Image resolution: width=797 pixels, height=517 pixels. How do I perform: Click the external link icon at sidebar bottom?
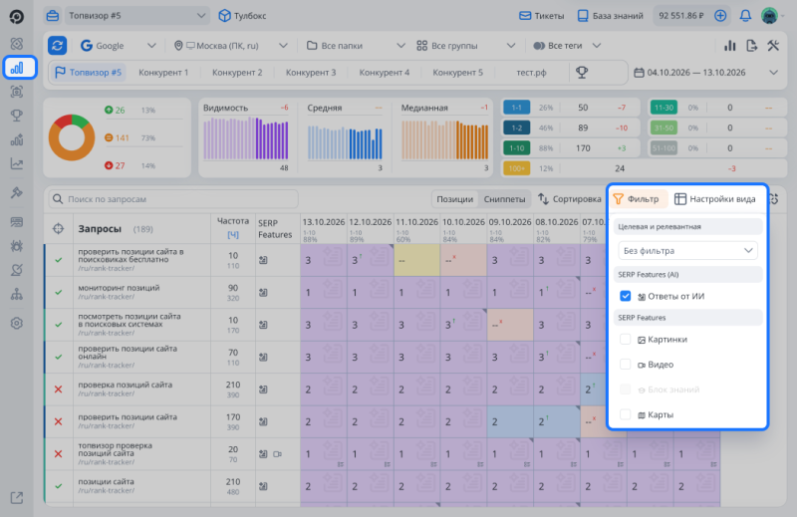click(x=17, y=498)
